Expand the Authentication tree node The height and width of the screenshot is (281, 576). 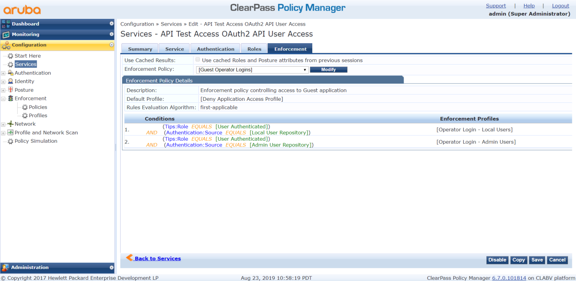tap(3, 73)
